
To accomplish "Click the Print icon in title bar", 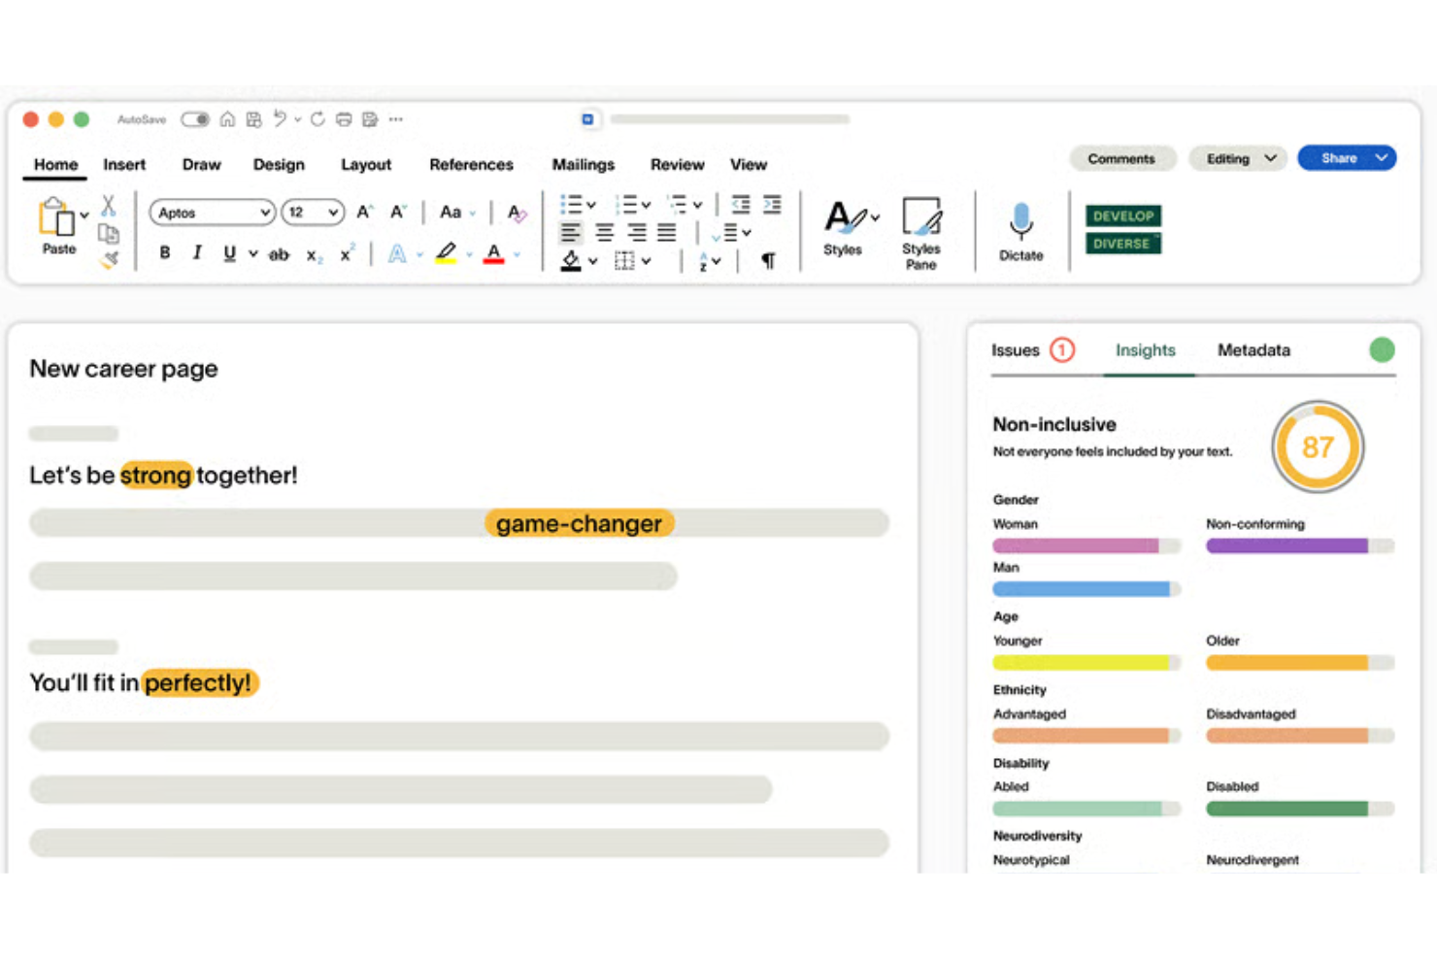I will pyautogui.click(x=344, y=119).
